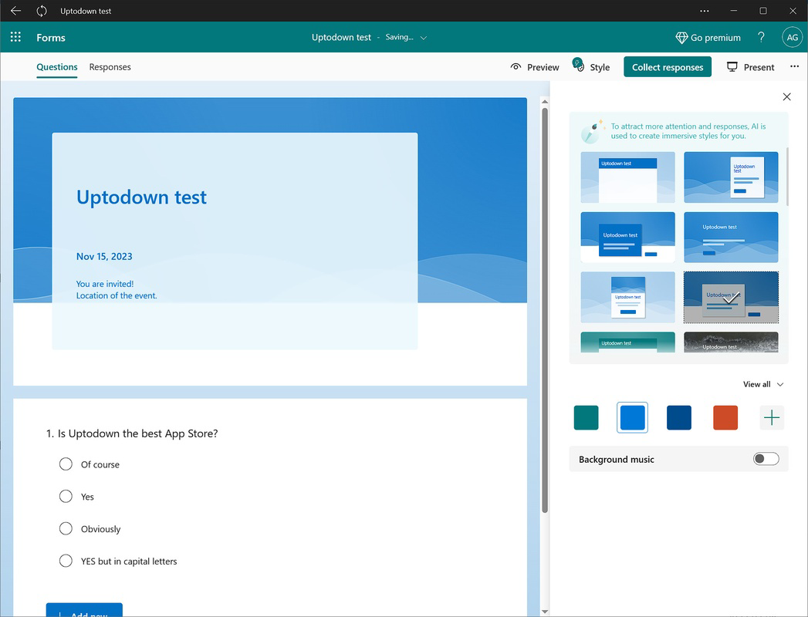Click the form's vertical scrollbar thumb
The image size is (808, 617).
tap(545, 310)
